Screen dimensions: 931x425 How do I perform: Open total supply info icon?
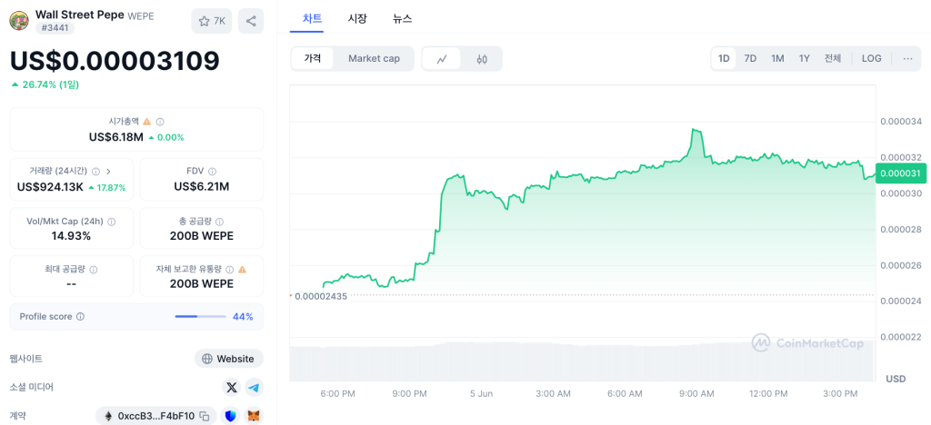pos(220,221)
